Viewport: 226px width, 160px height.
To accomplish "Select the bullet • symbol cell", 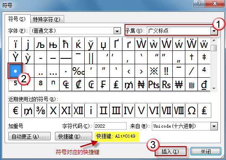I will point(15,71).
